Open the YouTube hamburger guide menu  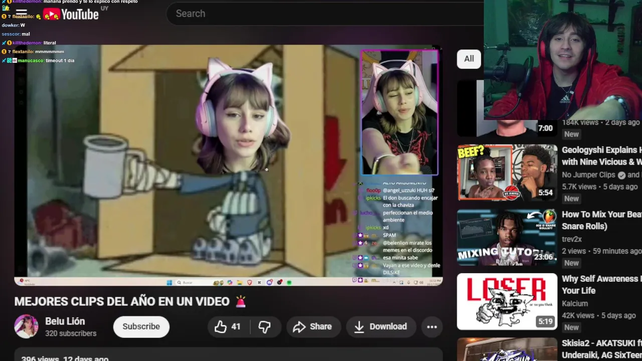(21, 13)
